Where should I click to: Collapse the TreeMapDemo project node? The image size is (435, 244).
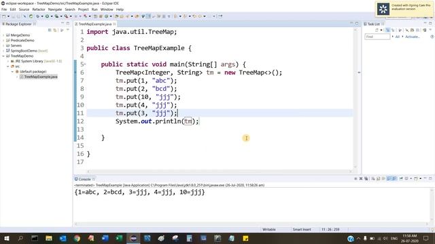3,56
